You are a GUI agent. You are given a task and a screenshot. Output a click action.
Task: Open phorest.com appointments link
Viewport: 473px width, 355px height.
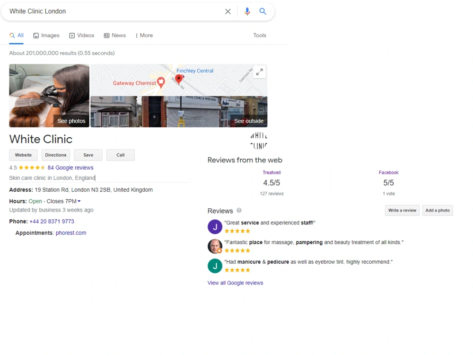click(x=71, y=233)
